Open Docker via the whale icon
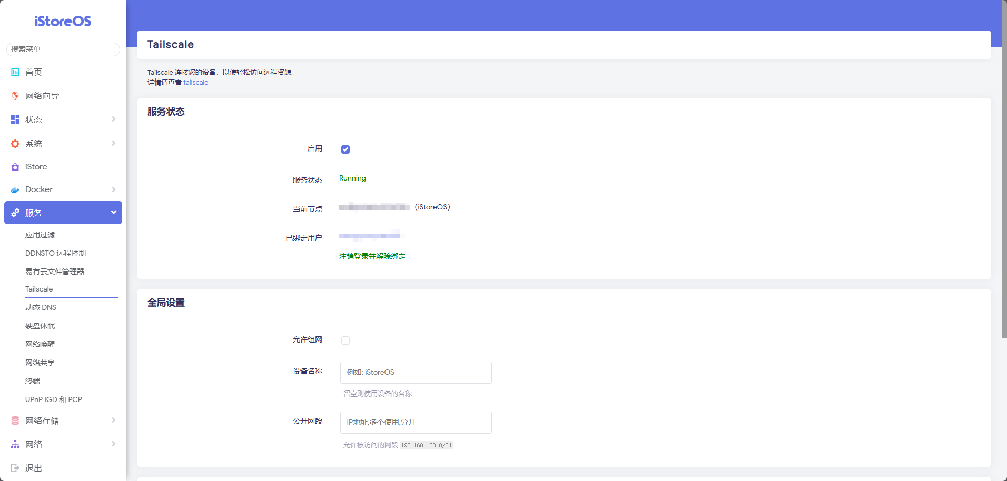This screenshot has width=1007, height=481. [15, 189]
